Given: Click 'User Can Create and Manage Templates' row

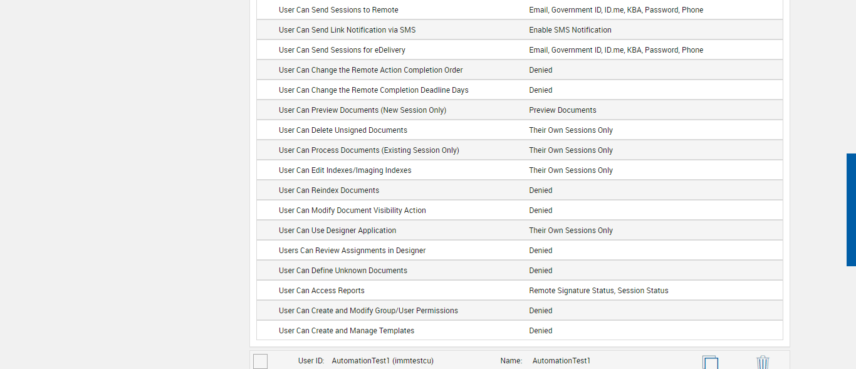Looking at the screenshot, I should tap(347, 331).
